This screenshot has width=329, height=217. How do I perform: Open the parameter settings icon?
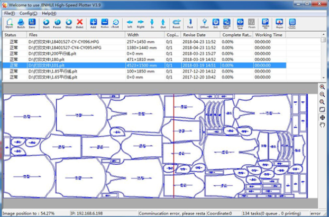[226, 23]
